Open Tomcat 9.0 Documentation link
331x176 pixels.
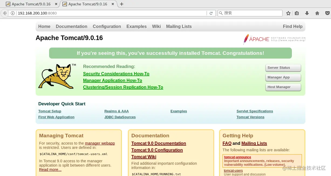click(159, 143)
